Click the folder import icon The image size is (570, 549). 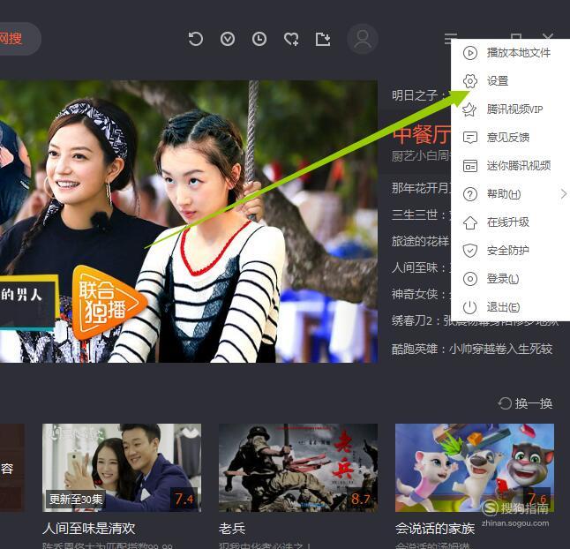(323, 39)
